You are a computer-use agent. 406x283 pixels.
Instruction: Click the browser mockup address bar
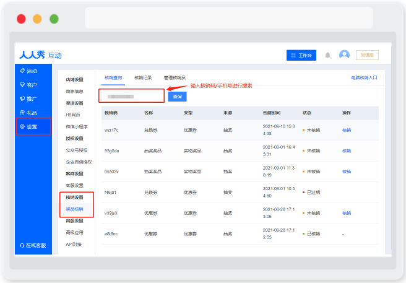229,17
